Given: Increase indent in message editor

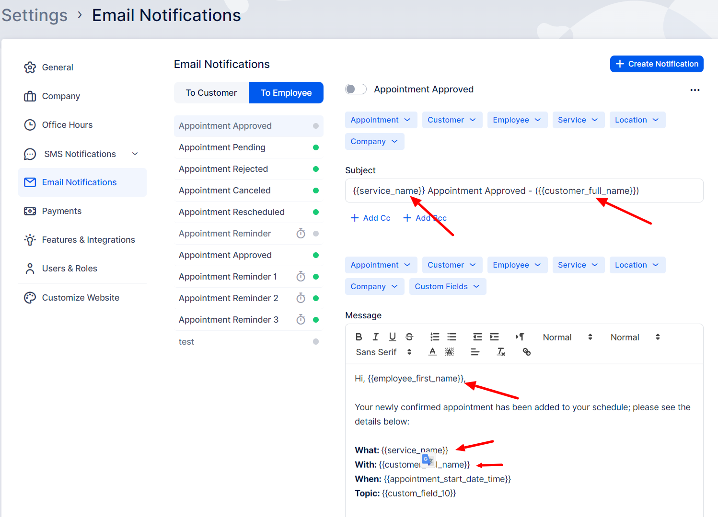Looking at the screenshot, I should pyautogui.click(x=494, y=337).
